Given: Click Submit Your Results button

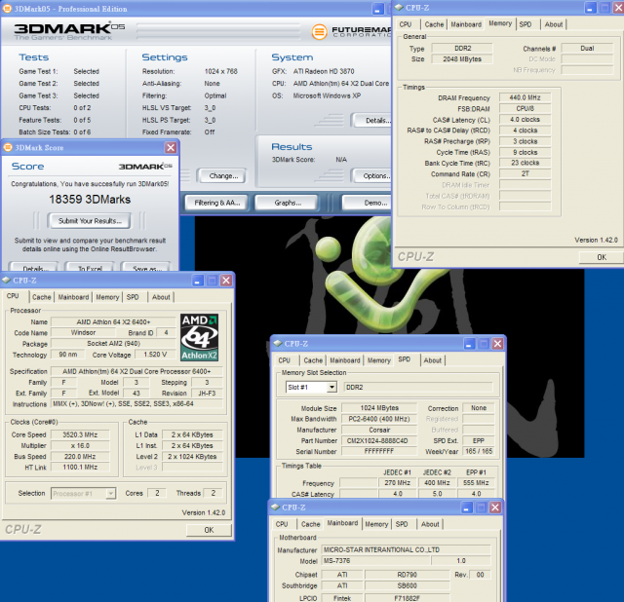Looking at the screenshot, I should coord(90,221).
